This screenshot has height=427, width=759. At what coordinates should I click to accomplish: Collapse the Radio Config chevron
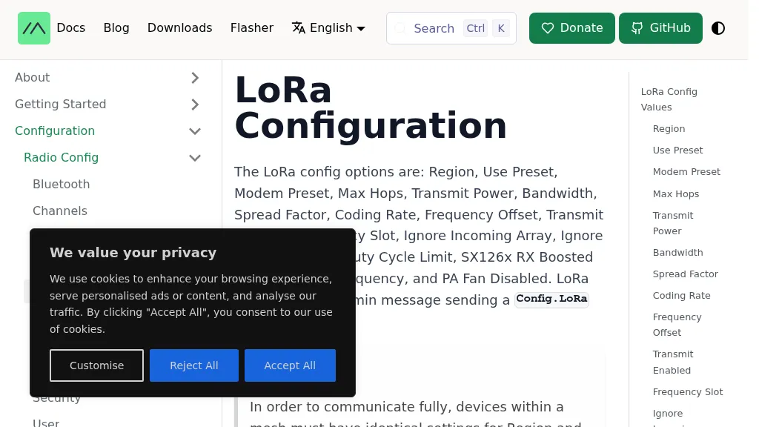(x=195, y=158)
